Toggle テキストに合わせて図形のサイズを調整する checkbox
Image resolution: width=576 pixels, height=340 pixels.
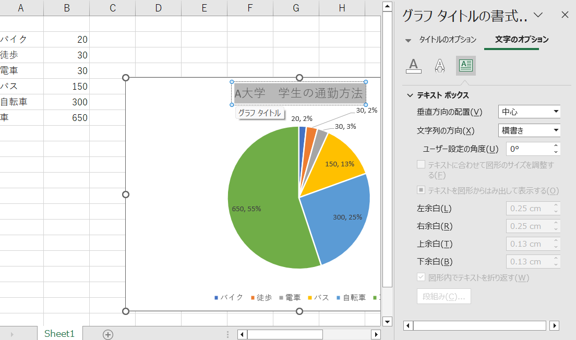pyautogui.click(x=421, y=164)
